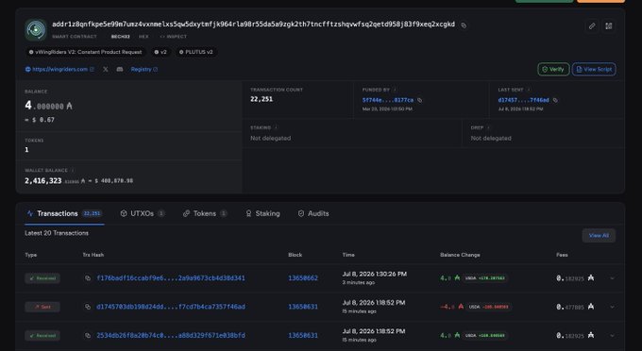Image resolution: width=642 pixels, height=351 pixels.
Task: Click the info icon next to Funded By
Action: click(x=395, y=90)
